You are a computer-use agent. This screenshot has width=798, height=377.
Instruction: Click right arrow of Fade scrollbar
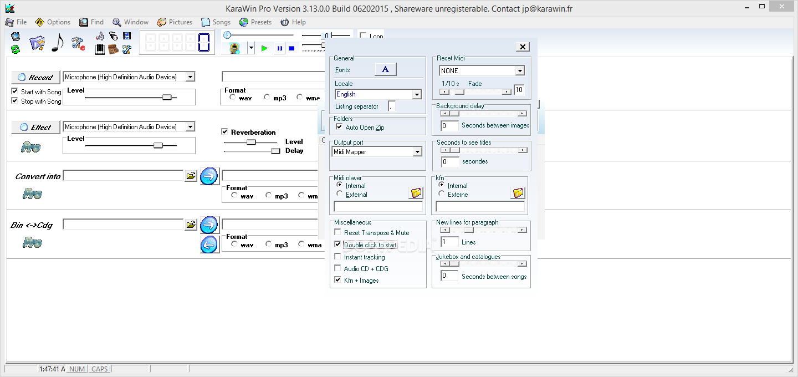click(507, 91)
